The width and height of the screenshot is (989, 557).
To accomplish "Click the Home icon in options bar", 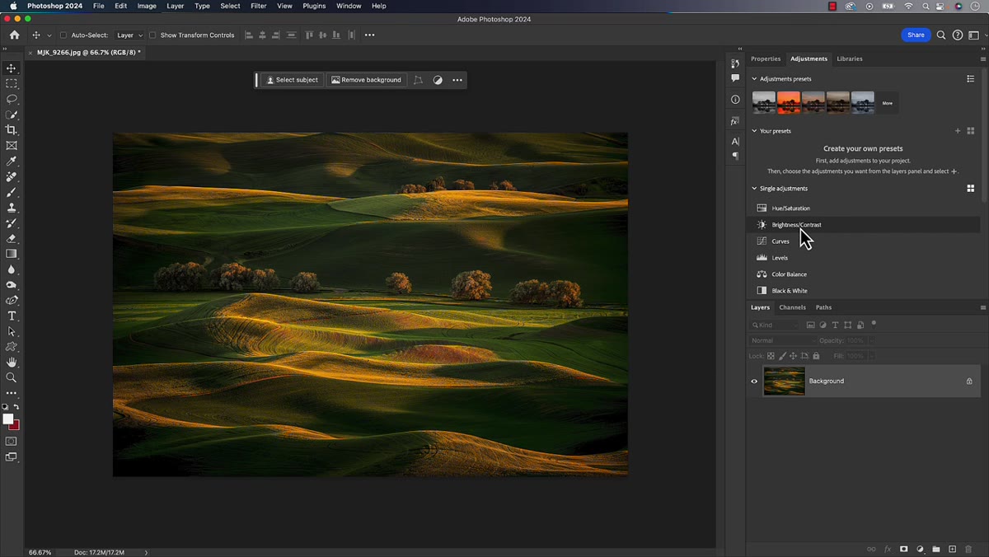I will pyautogui.click(x=14, y=35).
